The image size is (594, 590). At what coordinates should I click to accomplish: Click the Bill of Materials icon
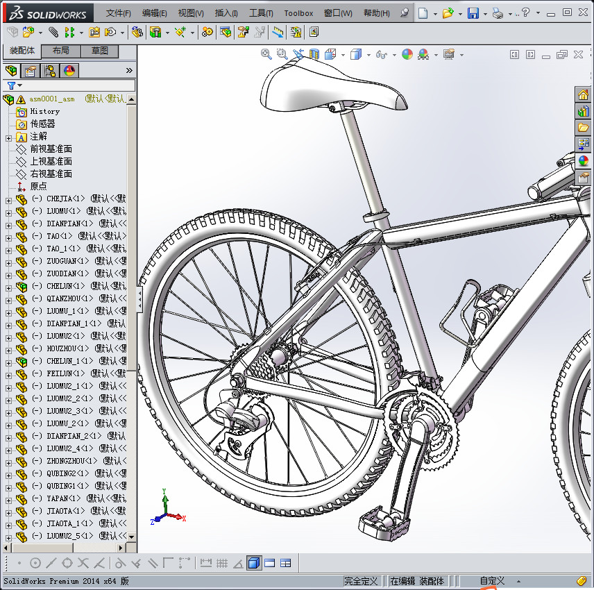click(226, 32)
